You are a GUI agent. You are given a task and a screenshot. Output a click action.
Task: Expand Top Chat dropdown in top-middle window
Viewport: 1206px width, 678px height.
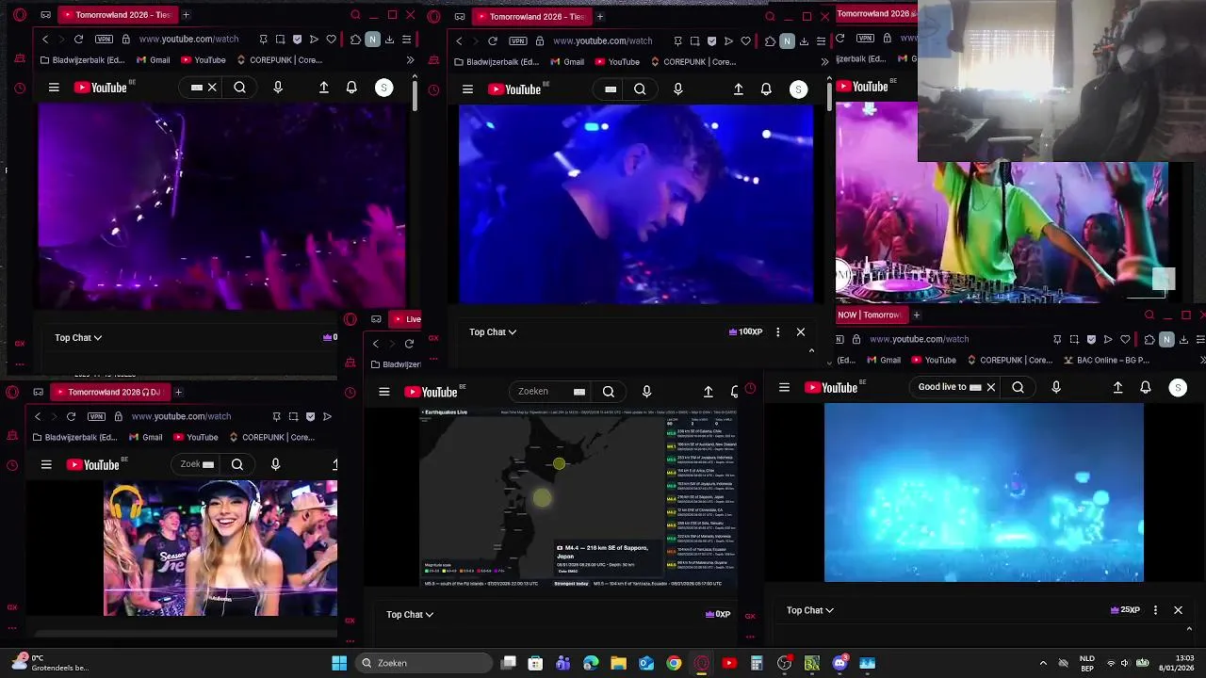tap(493, 331)
